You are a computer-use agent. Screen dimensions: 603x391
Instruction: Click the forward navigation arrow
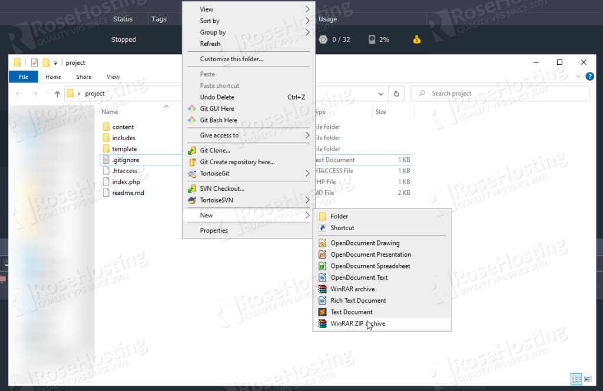(x=34, y=94)
